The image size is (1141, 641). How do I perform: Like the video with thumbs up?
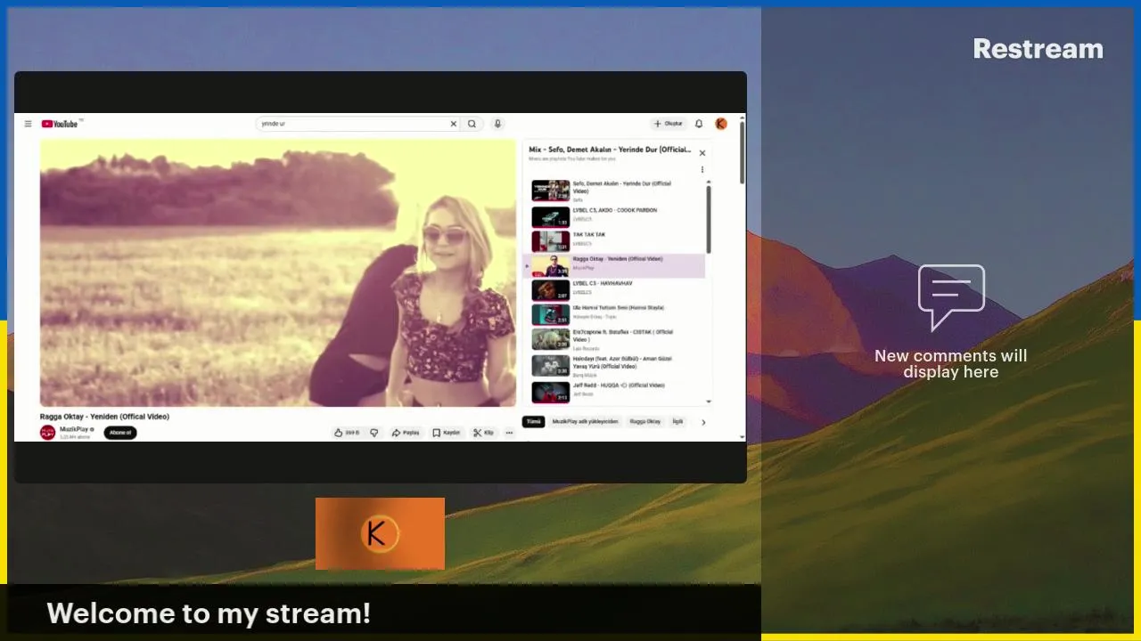347,433
